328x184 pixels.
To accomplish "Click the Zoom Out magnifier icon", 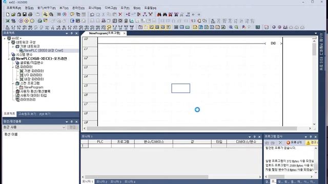I will pyautogui.click(x=236, y=27).
